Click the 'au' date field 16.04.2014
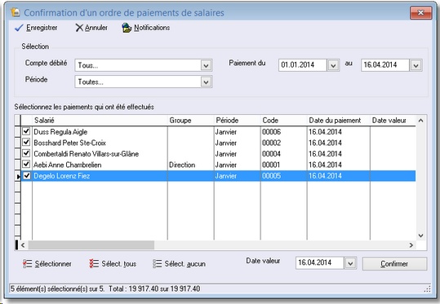Screen dimensions: 440x304 coord(385,65)
